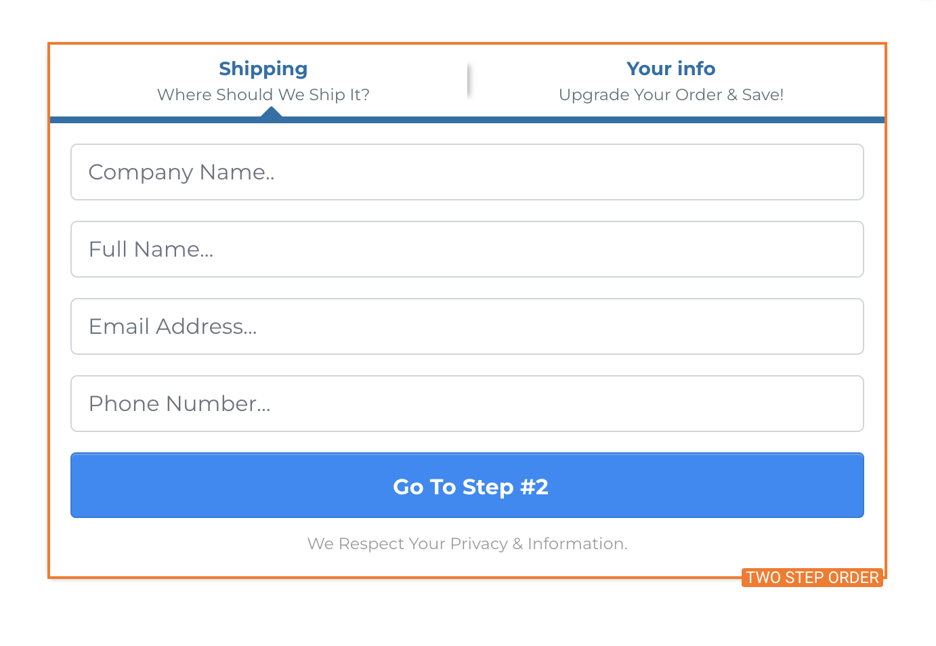Click the divider between step headers
The width and height of the screenshot is (936, 646).
pos(469,79)
